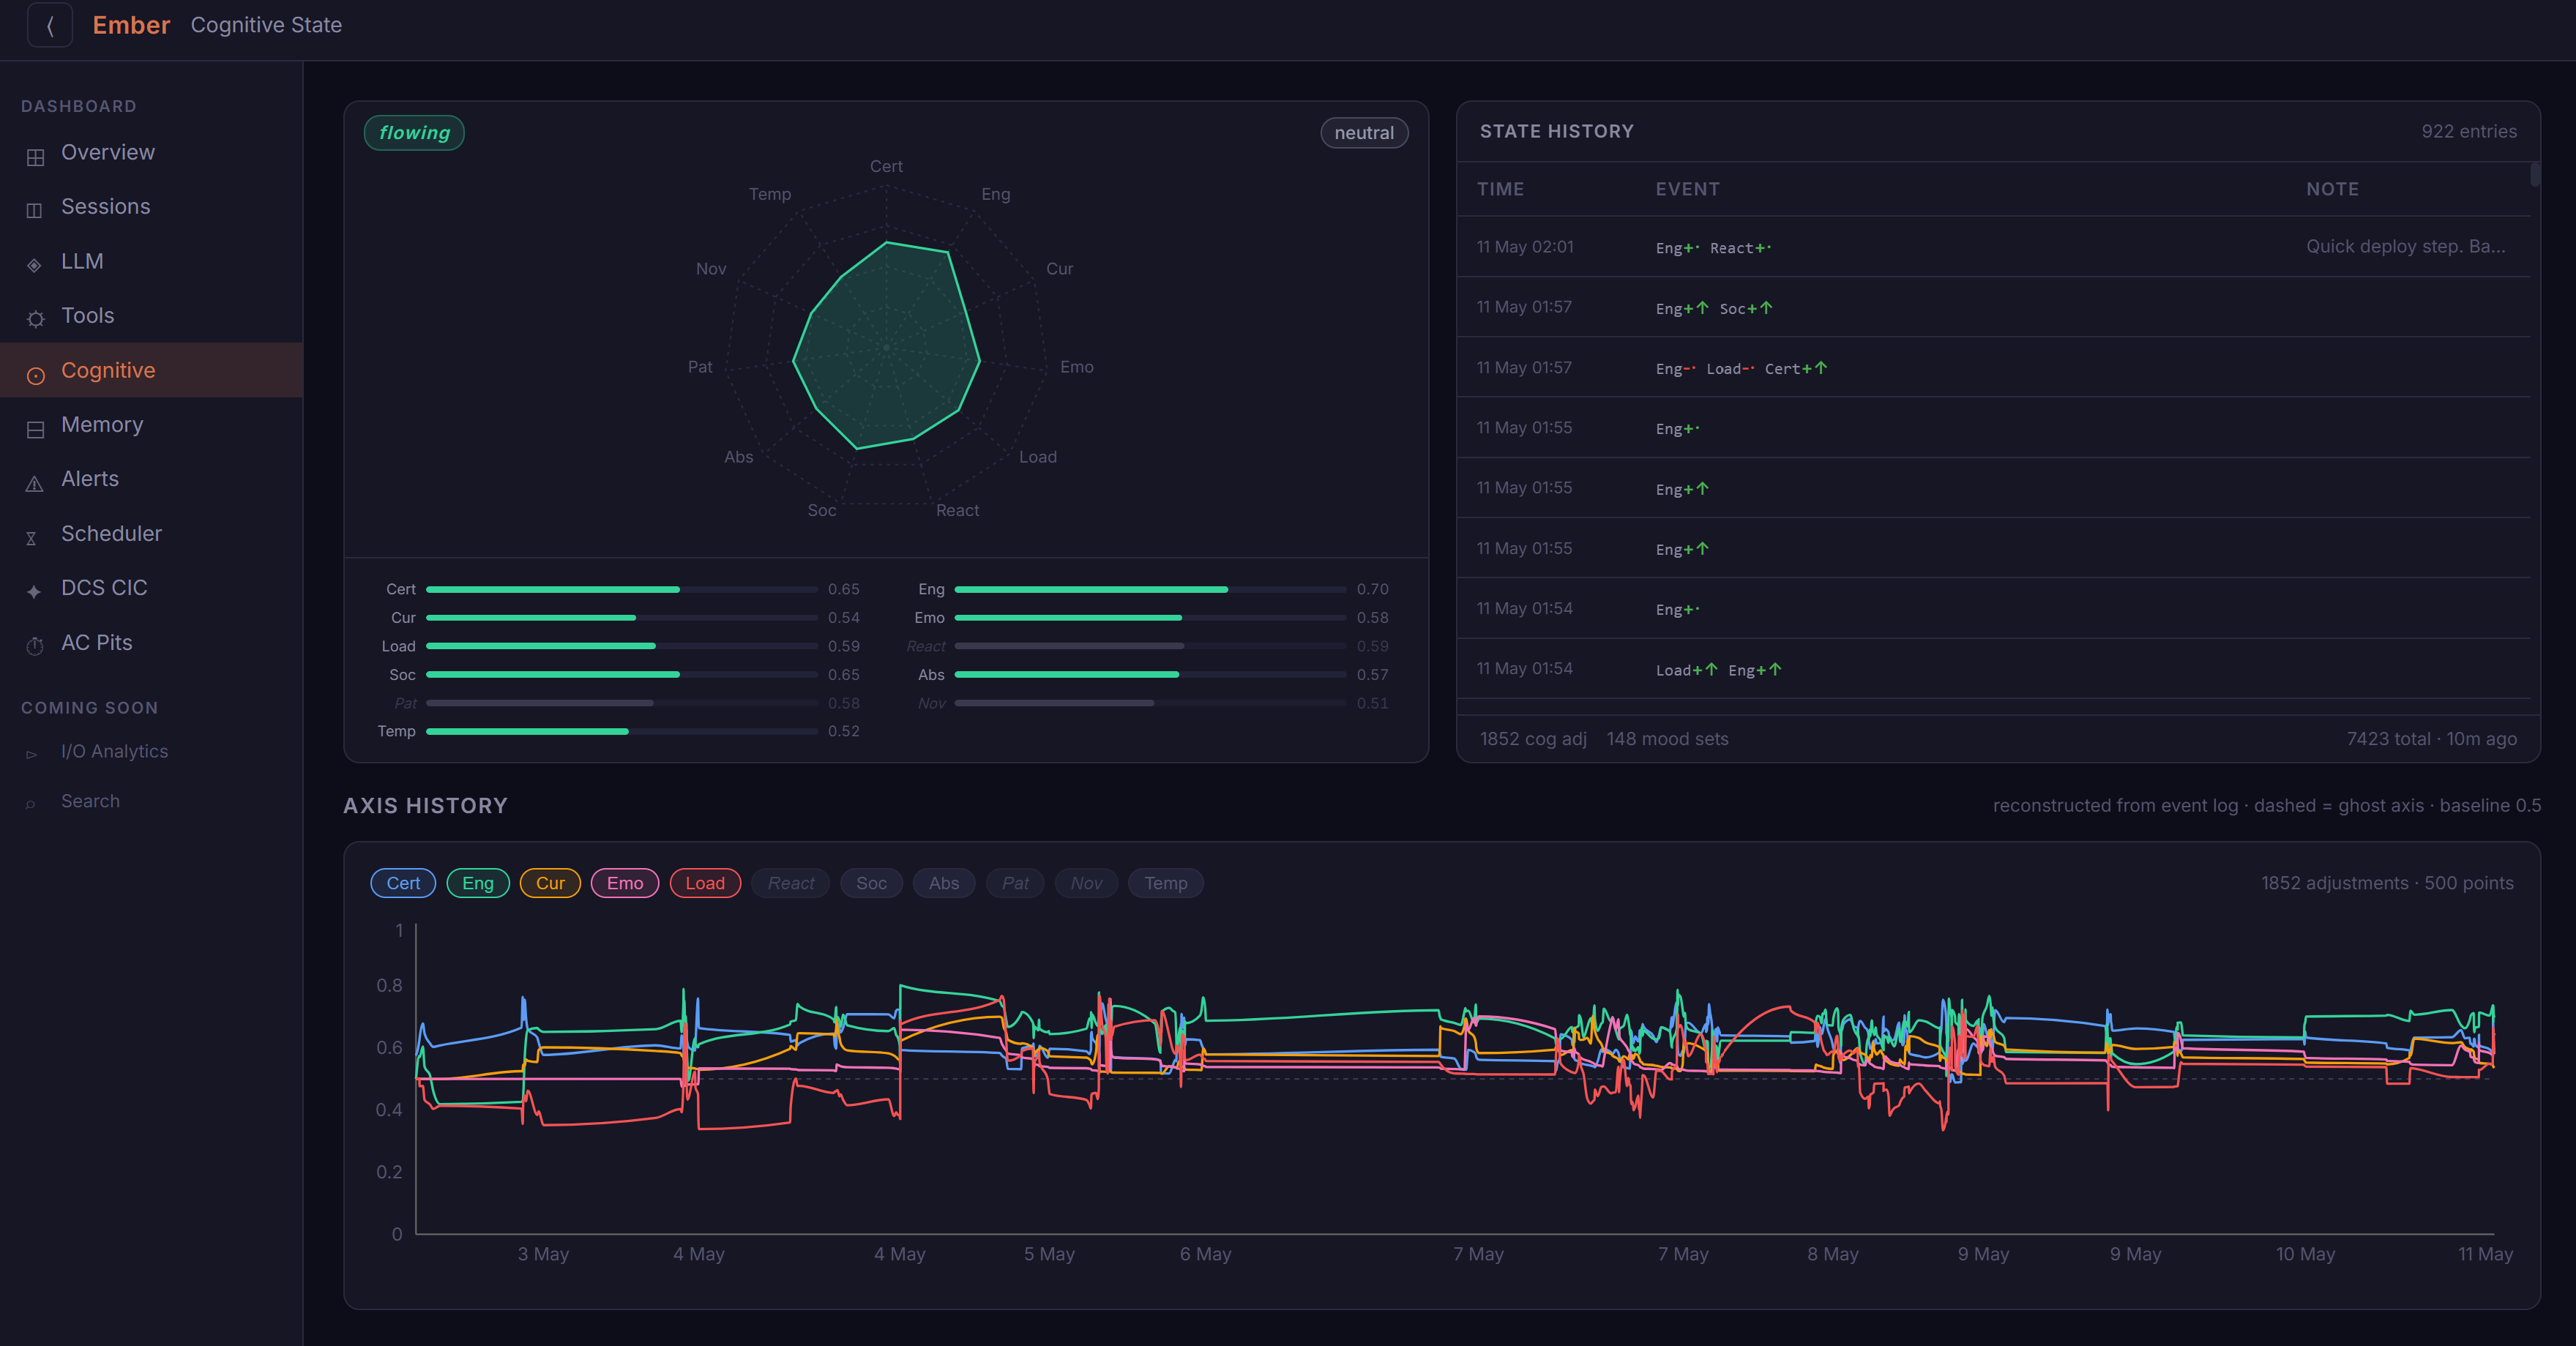The image size is (2576, 1346).
Task: Enable the Temp axis chip
Action: click(1166, 883)
